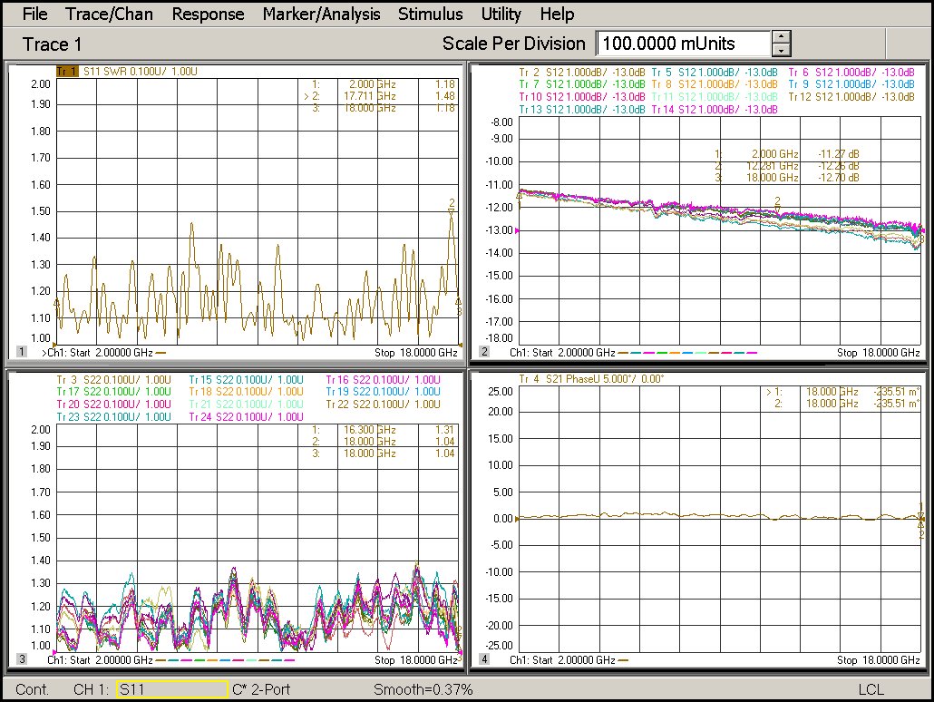Select the Tr 14 S12 trace label
This screenshot has height=702, width=934.
tap(715, 110)
